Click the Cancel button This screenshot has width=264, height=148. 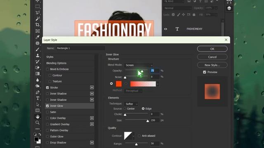click(x=212, y=57)
